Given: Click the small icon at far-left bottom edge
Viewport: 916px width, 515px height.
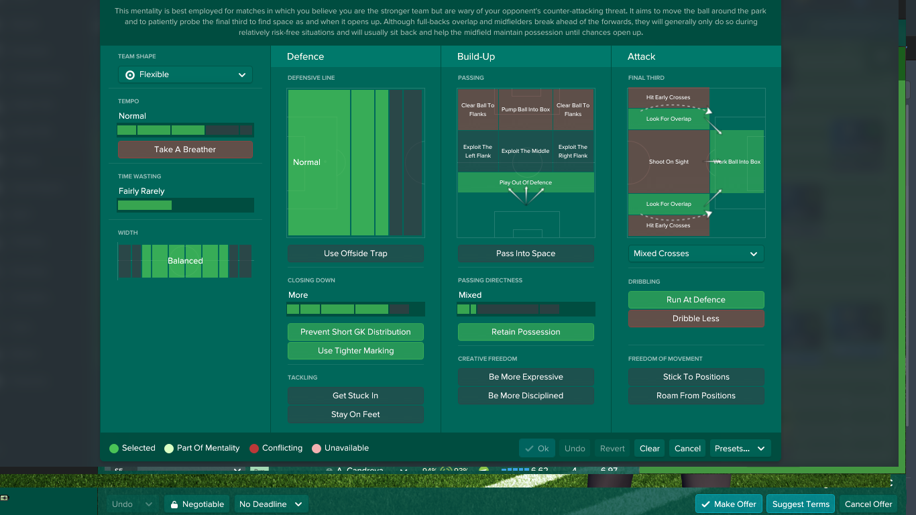Looking at the screenshot, I should [x=4, y=498].
